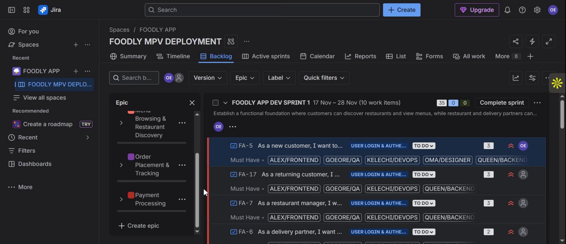The height and width of the screenshot is (244, 566).
Task: Click the assignee avatar on FA-17
Action: click(x=523, y=175)
